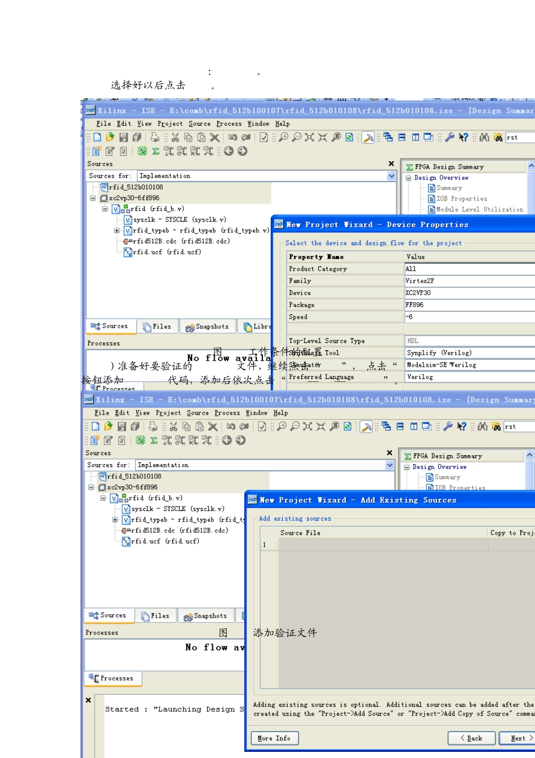Click Tile Horizontally icon in lower ISE window
535x758 pixels.
point(400,426)
